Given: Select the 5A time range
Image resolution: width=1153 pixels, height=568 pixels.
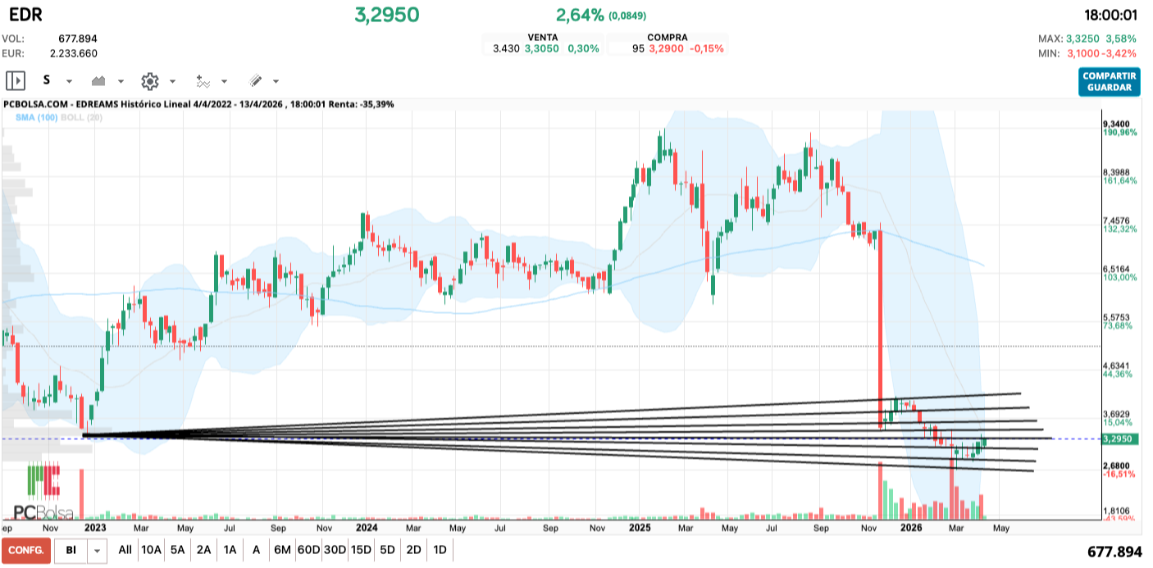Looking at the screenshot, I should [177, 550].
